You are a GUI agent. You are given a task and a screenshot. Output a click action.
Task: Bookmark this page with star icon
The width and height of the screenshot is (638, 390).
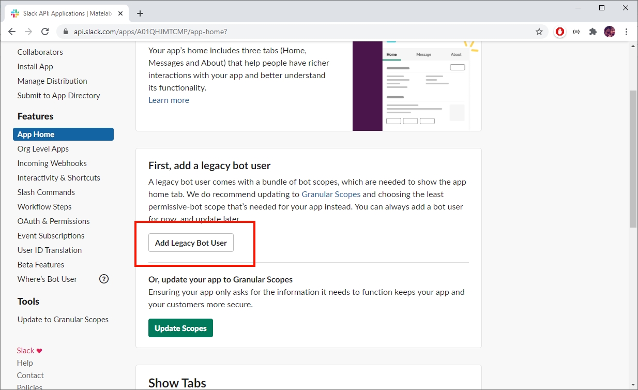click(539, 32)
